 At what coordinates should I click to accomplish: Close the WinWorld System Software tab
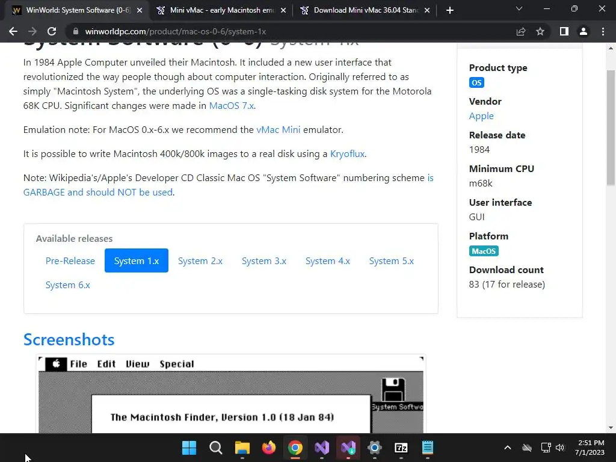(x=140, y=10)
